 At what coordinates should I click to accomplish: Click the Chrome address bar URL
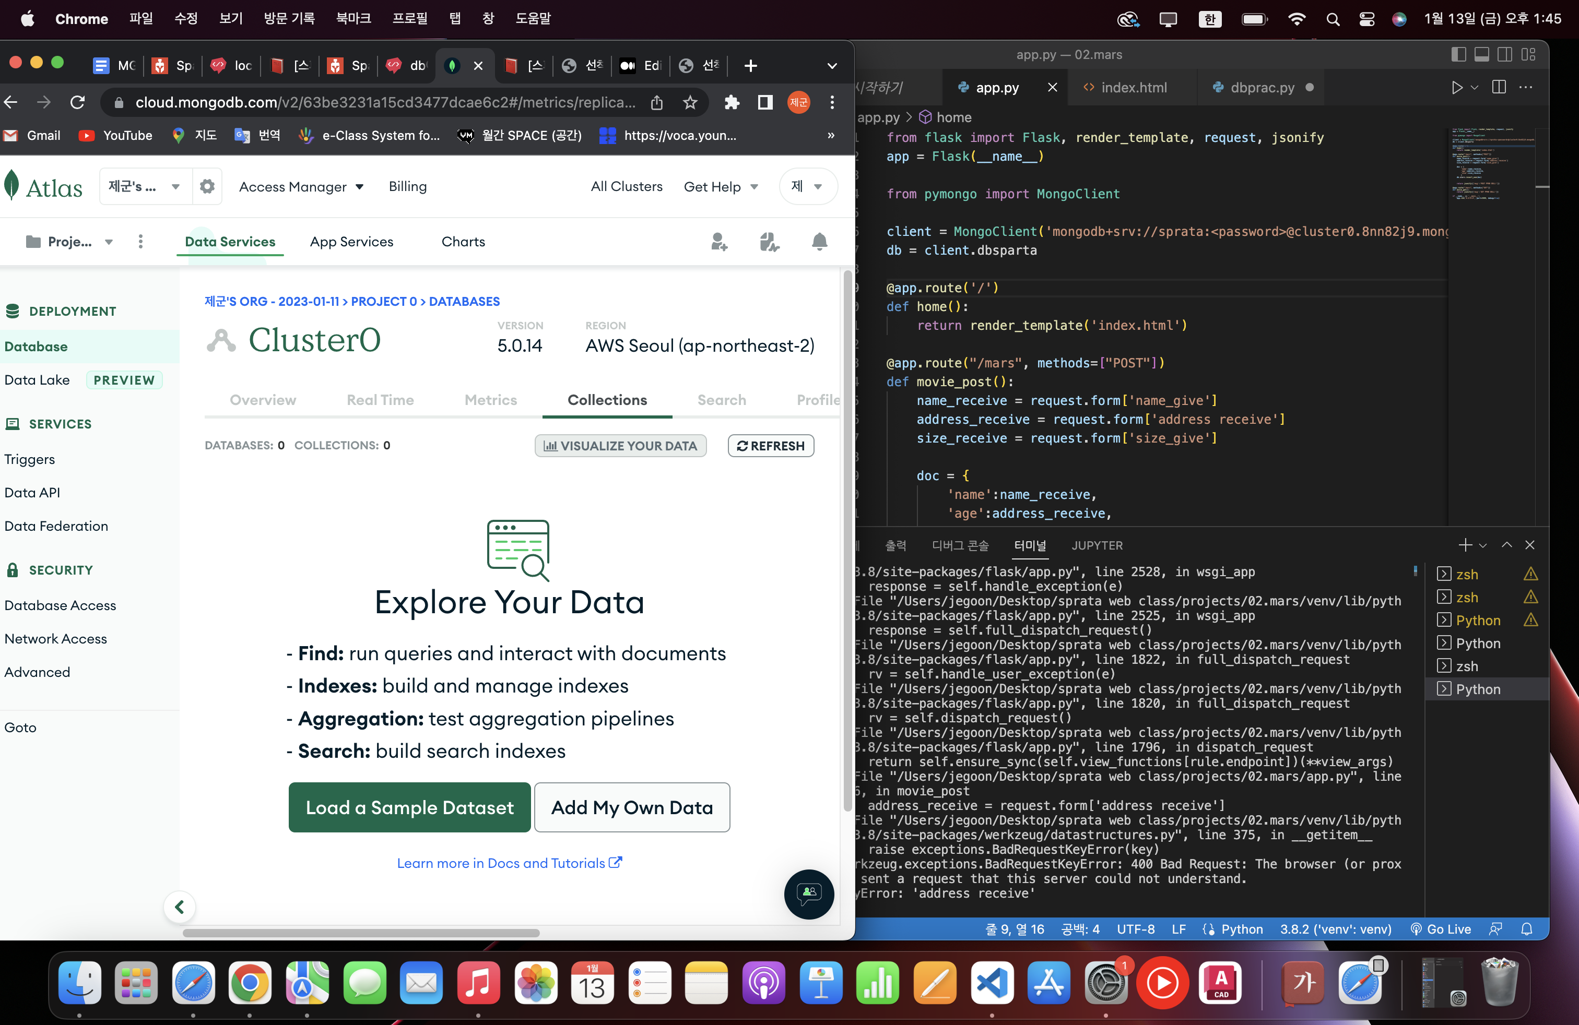pyautogui.click(x=385, y=102)
